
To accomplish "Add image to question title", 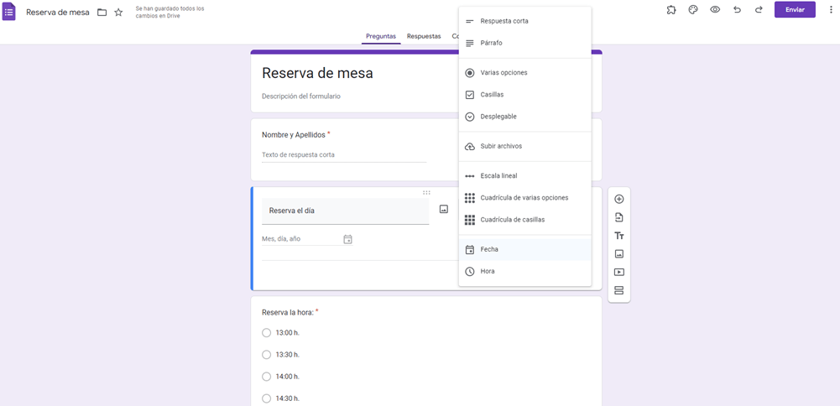I will click(x=444, y=209).
